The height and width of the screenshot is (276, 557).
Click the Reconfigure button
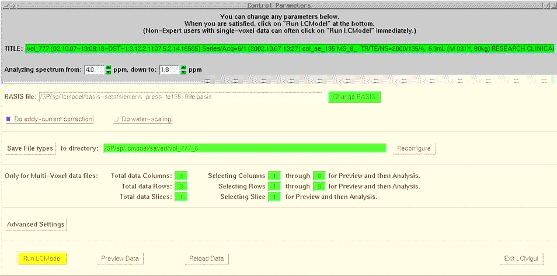(413, 148)
